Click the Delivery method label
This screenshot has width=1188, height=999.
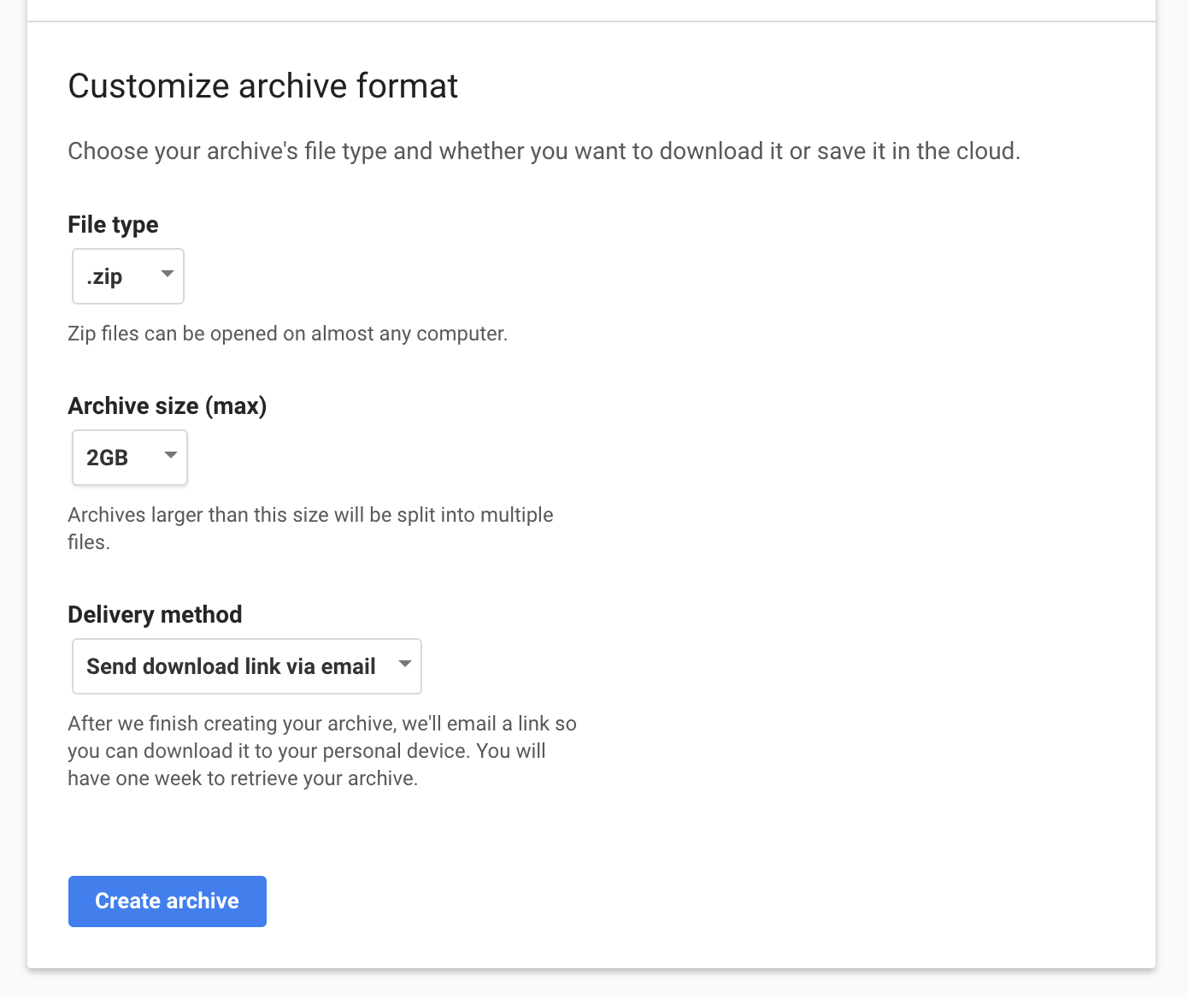coord(155,615)
